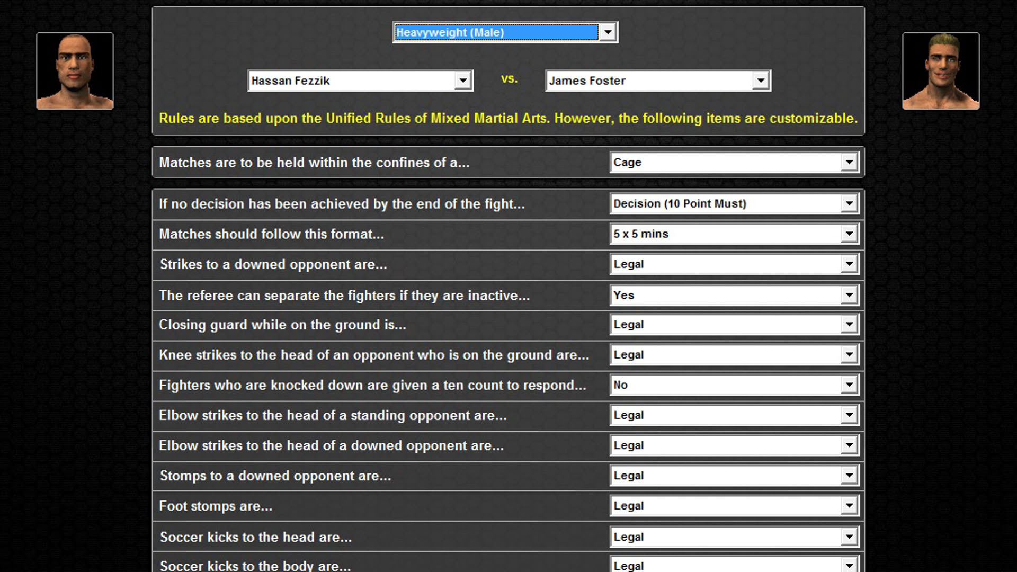Screen dimensions: 1017x572
Task: Open elbow strikes standing opponent dropdown
Action: click(734, 415)
